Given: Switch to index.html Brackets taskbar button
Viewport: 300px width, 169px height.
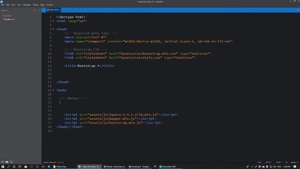Looking at the screenshot, I should pyautogui.click(x=90, y=167).
